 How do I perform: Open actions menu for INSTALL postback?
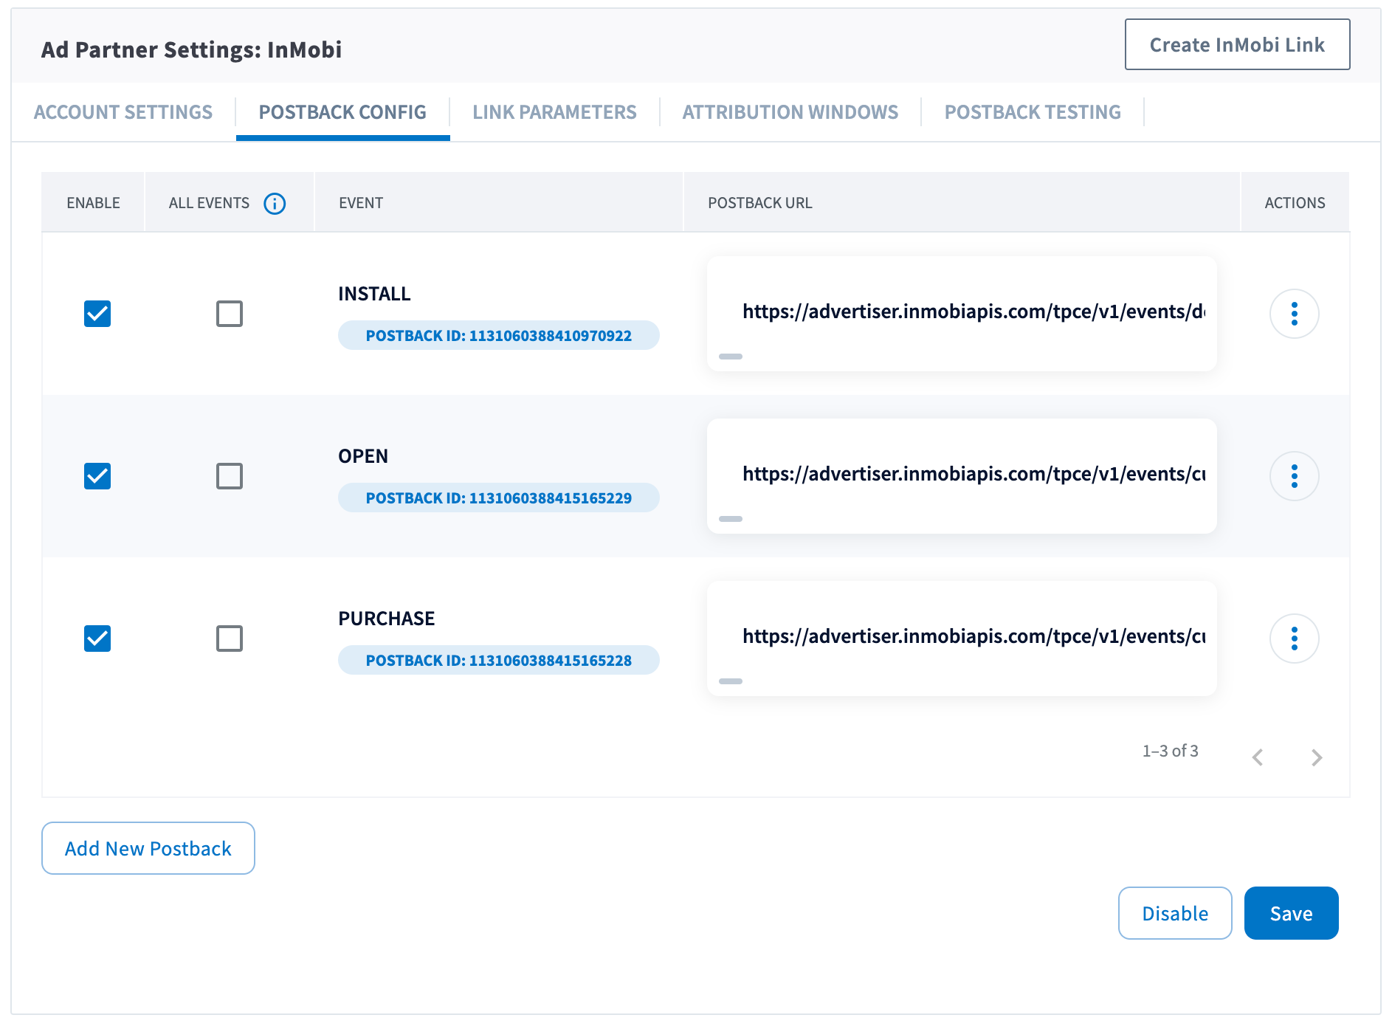(x=1294, y=314)
